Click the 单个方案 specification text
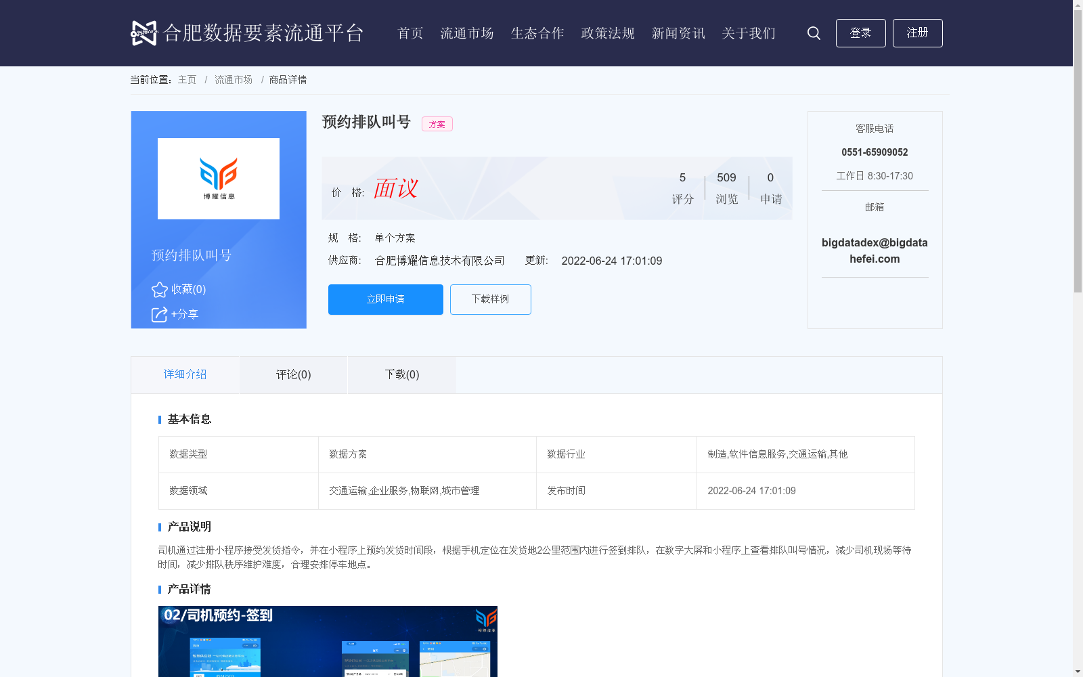Viewport: 1083px width, 677px height. 395,238
